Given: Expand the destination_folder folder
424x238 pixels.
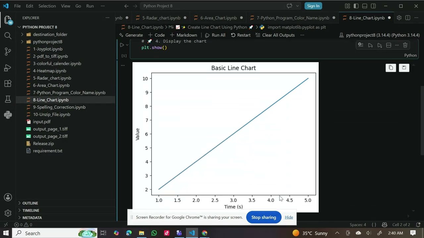Looking at the screenshot, I should tap(23, 34).
